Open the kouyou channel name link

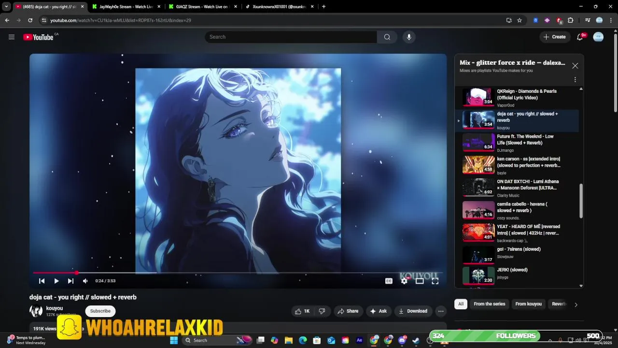pos(55,308)
